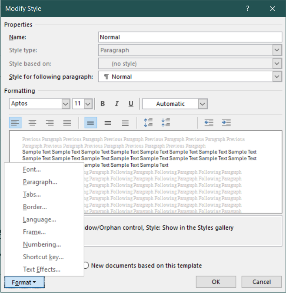The height and width of the screenshot is (293, 286).
Task: Open the Style based on dropdown
Action: [x=277, y=63]
